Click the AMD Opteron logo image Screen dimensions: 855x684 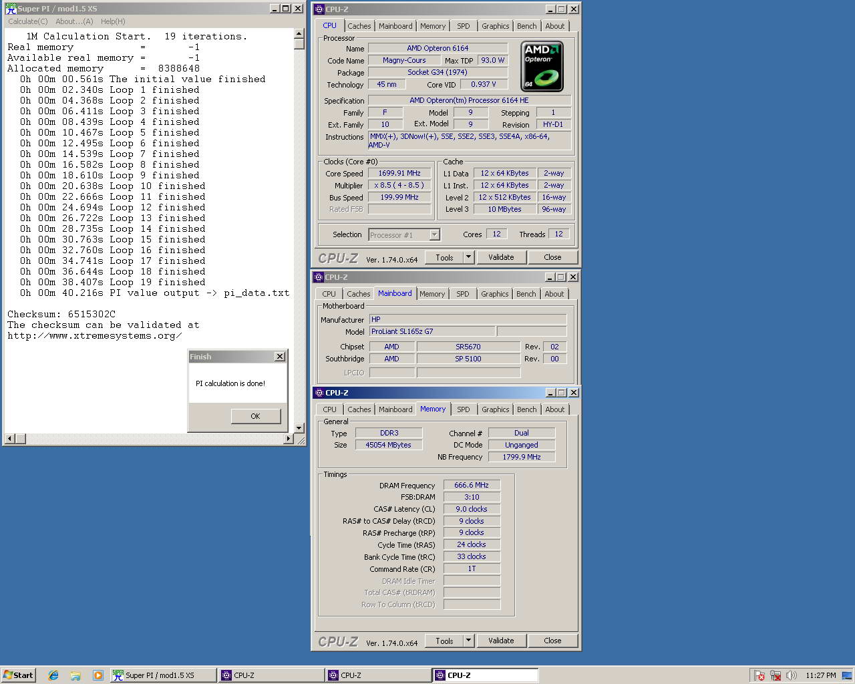(x=542, y=66)
